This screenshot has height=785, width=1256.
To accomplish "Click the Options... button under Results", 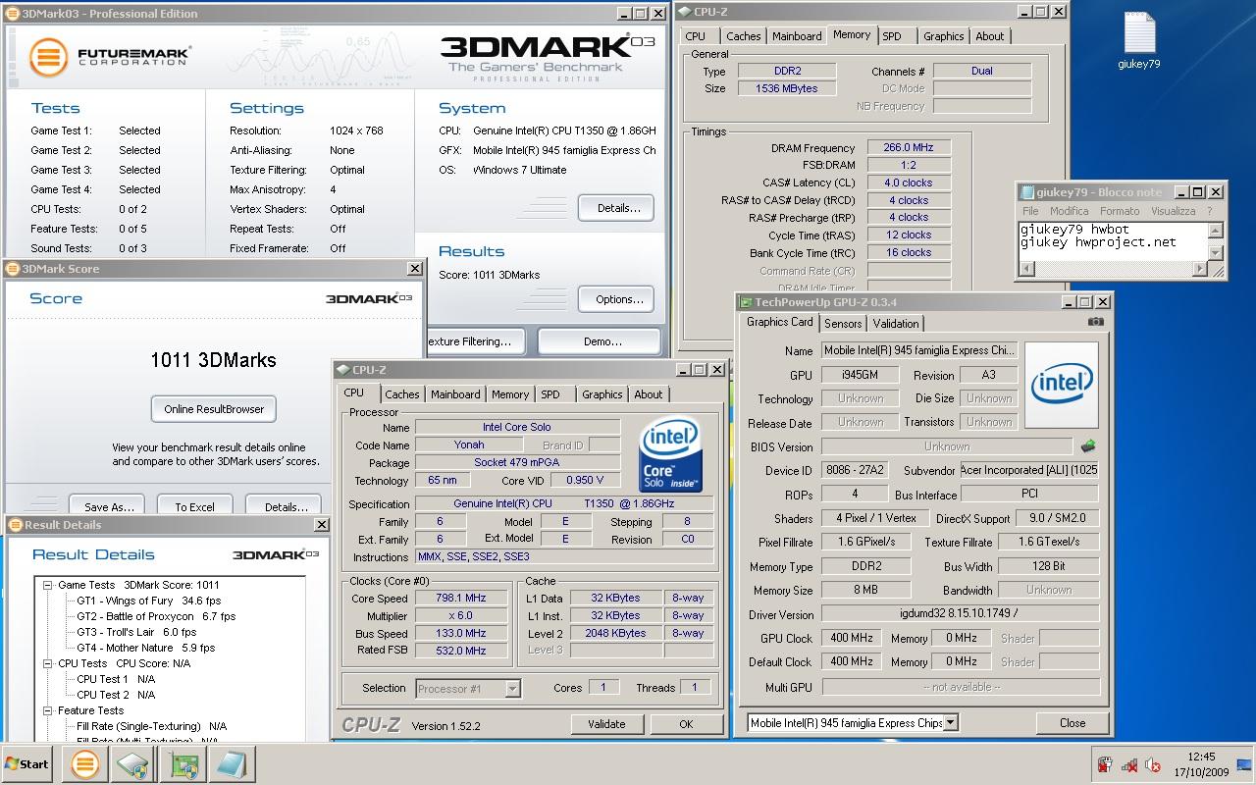I will [618, 299].
